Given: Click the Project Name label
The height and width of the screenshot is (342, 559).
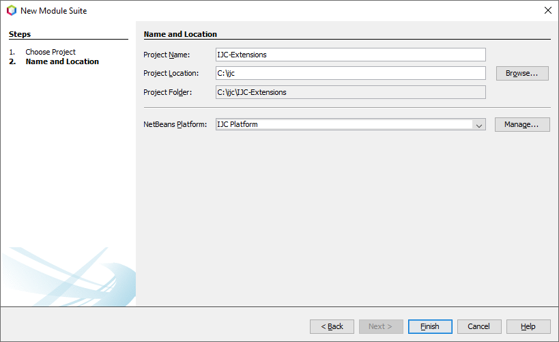Looking at the screenshot, I should tap(167, 55).
